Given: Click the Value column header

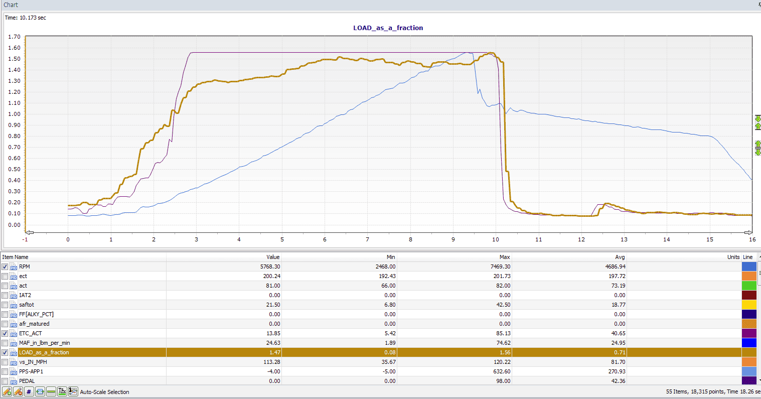Looking at the screenshot, I should pos(224,257).
